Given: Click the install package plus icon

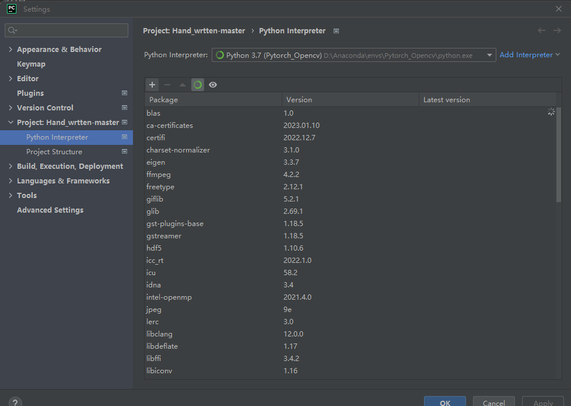Looking at the screenshot, I should (152, 85).
